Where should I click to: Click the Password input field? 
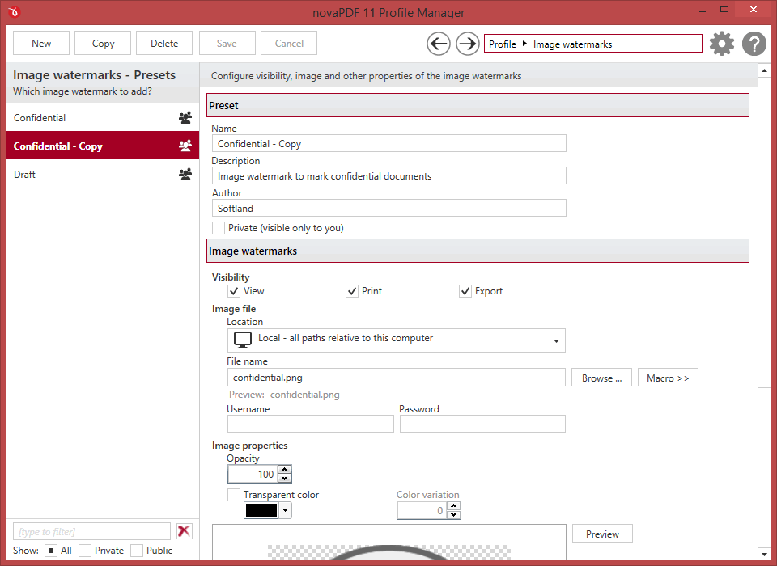pos(482,424)
